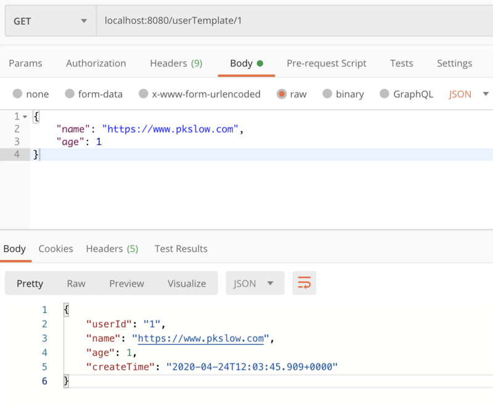
Task: Switch response view to Raw
Action: (x=76, y=284)
